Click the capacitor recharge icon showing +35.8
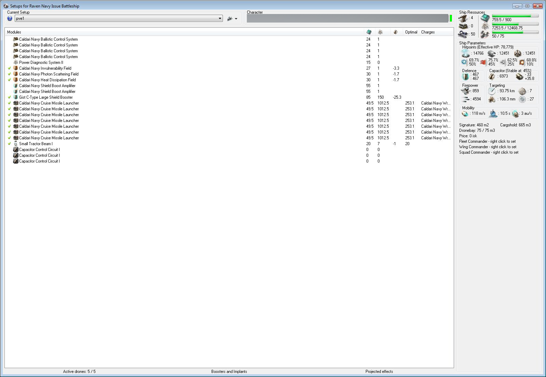The width and height of the screenshot is (546, 377). pos(519,76)
